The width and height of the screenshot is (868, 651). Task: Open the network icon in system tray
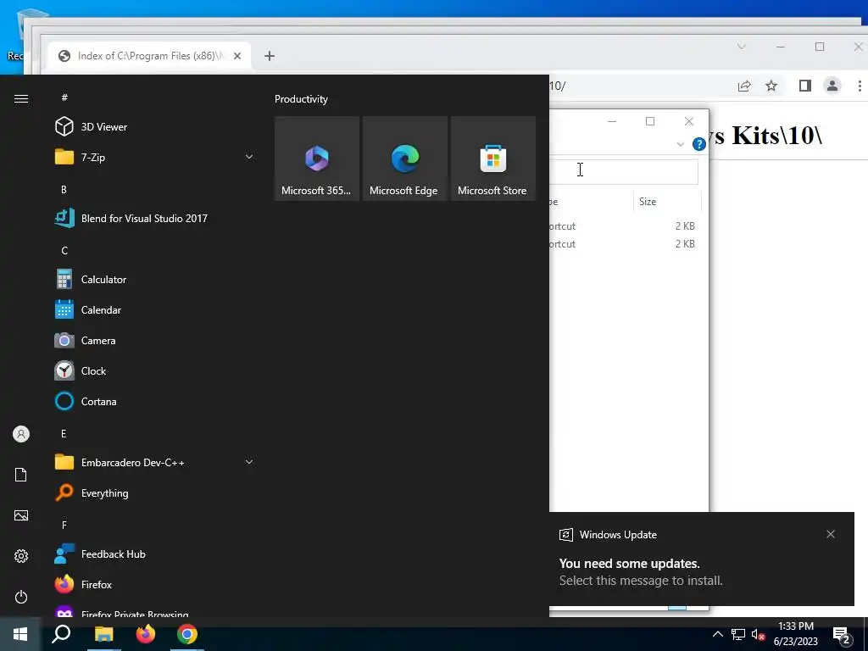click(738, 634)
